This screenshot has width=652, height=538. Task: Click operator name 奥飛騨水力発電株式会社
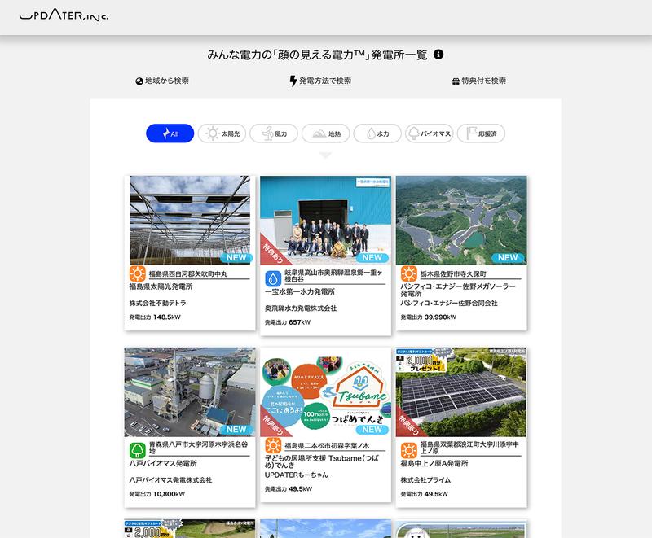point(301,308)
